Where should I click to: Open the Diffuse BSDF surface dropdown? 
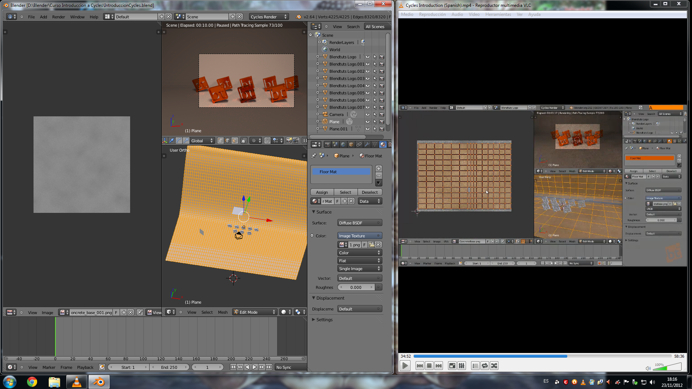pyautogui.click(x=359, y=223)
